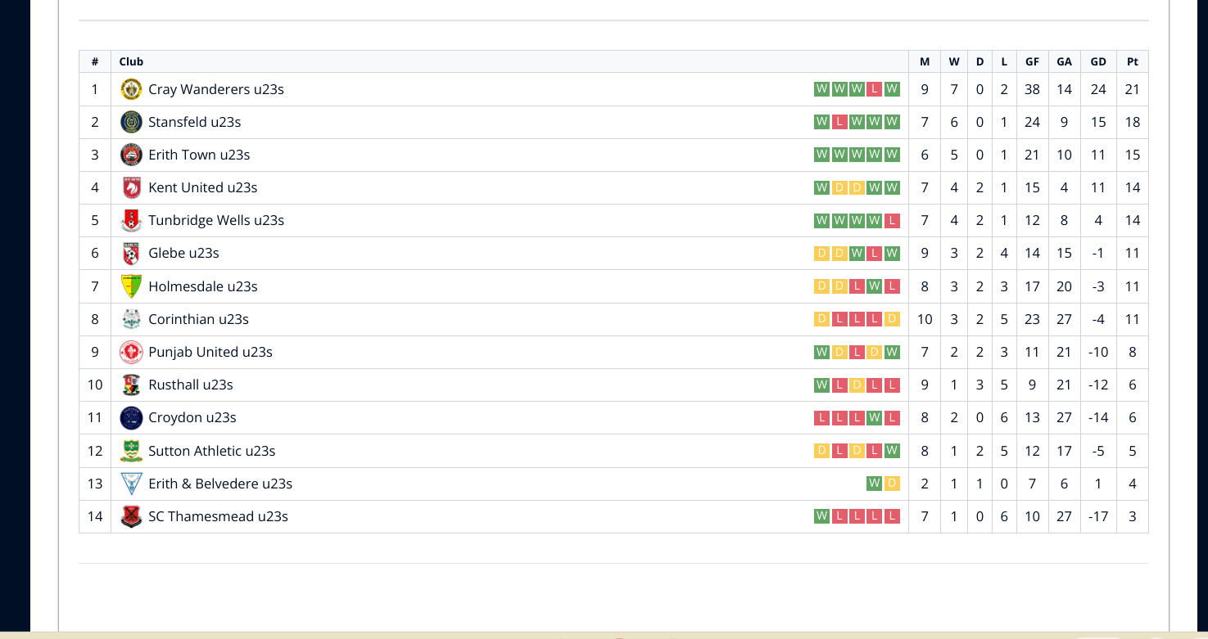Click the SC Thamesmead u23s badge
The height and width of the screenshot is (639, 1208).
click(131, 516)
